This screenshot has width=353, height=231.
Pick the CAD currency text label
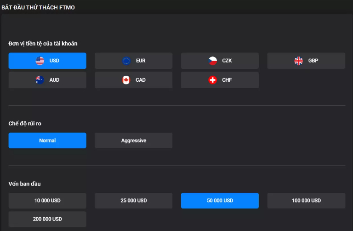point(141,80)
